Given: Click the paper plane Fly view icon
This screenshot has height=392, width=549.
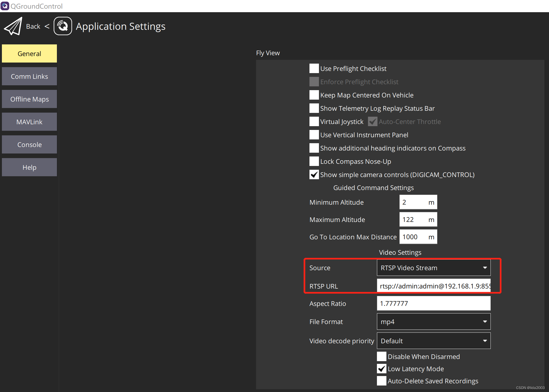Looking at the screenshot, I should [x=13, y=26].
